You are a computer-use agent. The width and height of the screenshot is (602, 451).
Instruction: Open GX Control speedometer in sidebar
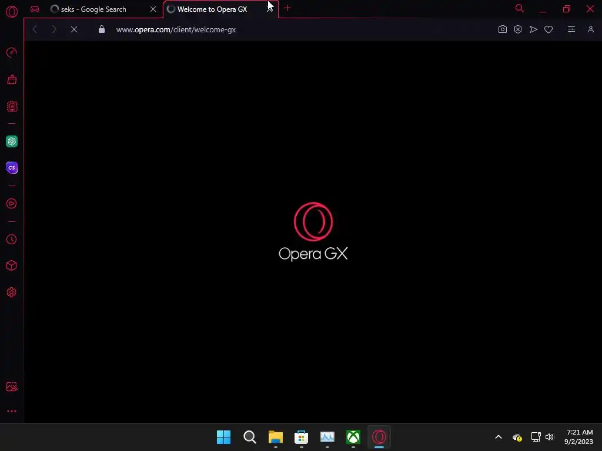[12, 52]
